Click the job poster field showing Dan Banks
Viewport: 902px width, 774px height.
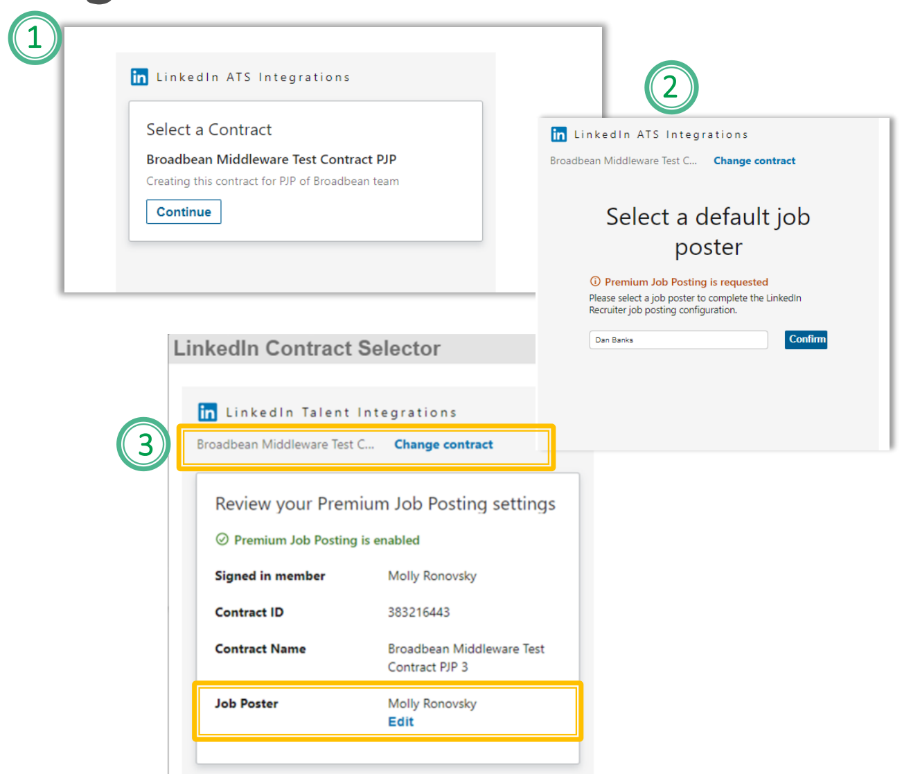[x=678, y=340]
